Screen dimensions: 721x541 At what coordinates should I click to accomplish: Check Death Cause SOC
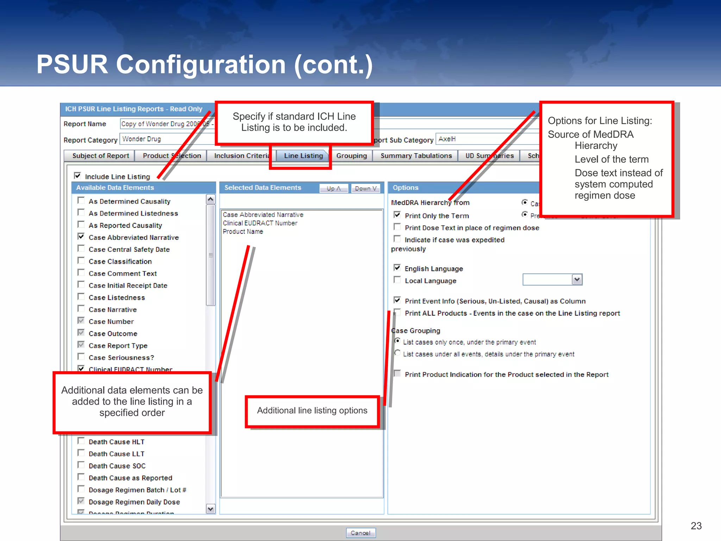[81, 465]
